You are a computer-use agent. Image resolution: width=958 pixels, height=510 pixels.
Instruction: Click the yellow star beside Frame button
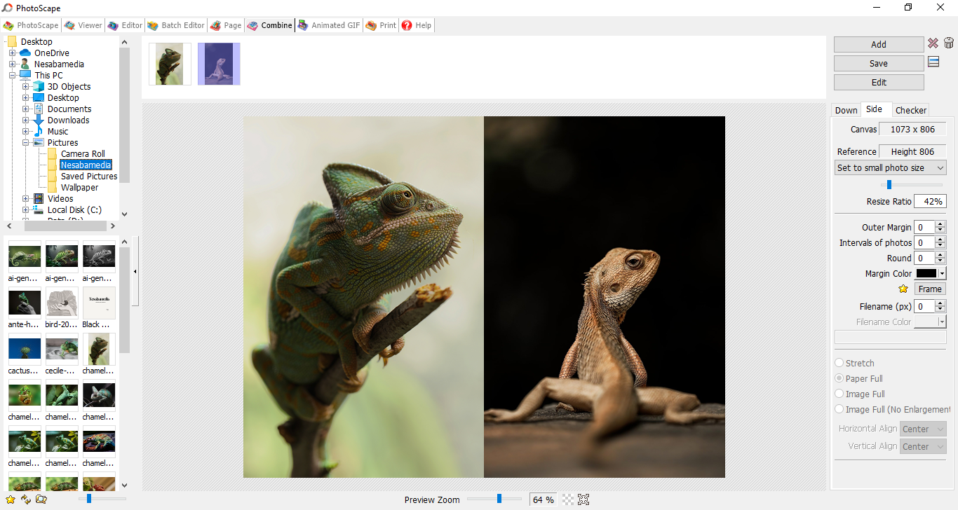pos(903,289)
